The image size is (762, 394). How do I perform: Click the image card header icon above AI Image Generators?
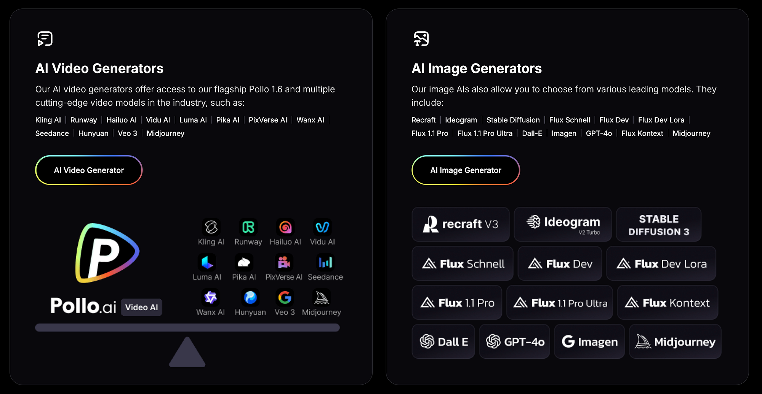pyautogui.click(x=421, y=39)
